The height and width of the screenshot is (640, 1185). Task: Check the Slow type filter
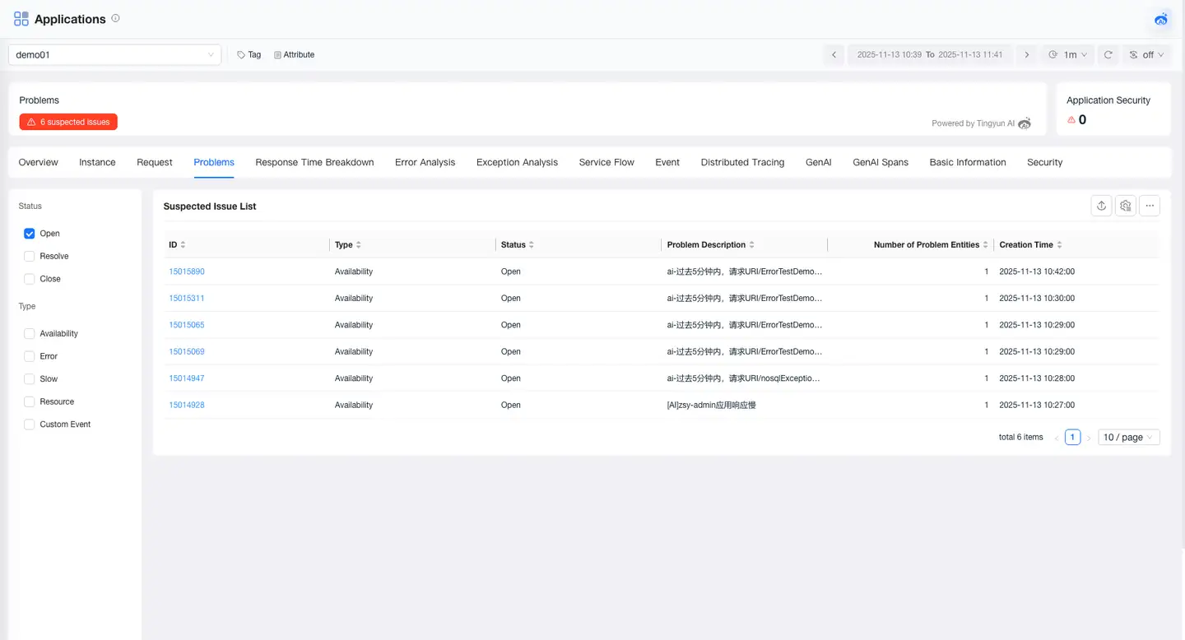coord(30,379)
